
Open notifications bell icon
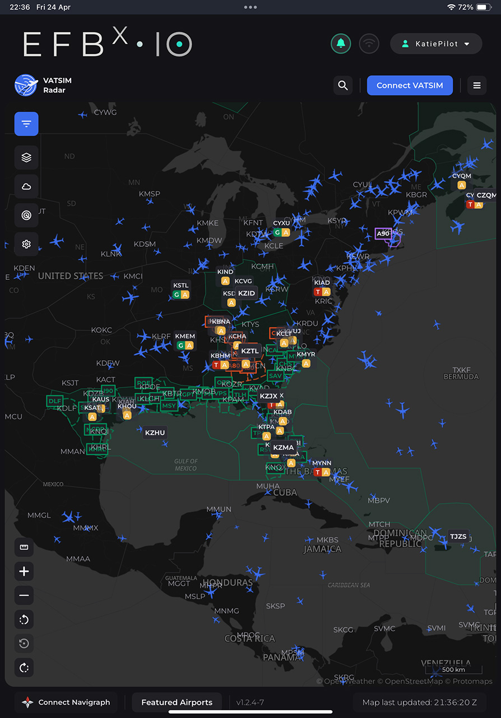[x=341, y=44]
